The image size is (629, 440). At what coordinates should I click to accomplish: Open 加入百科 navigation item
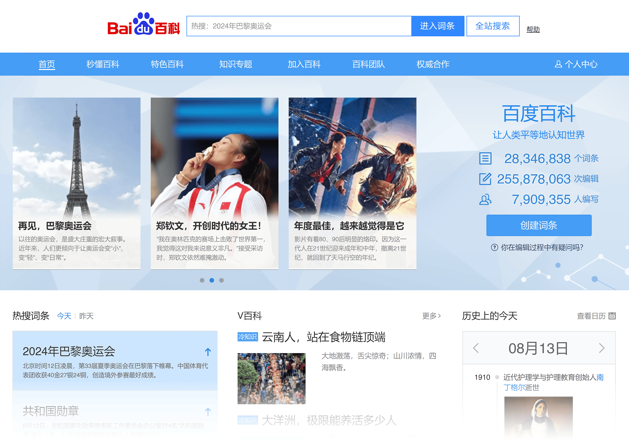pos(304,64)
